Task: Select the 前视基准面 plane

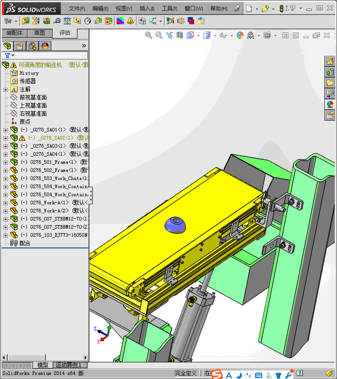Action: click(x=33, y=98)
